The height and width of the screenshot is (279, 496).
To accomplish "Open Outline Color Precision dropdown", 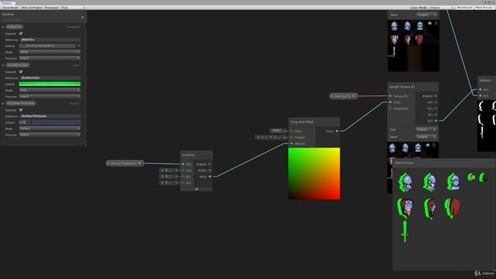I will pyautogui.click(x=50, y=96).
